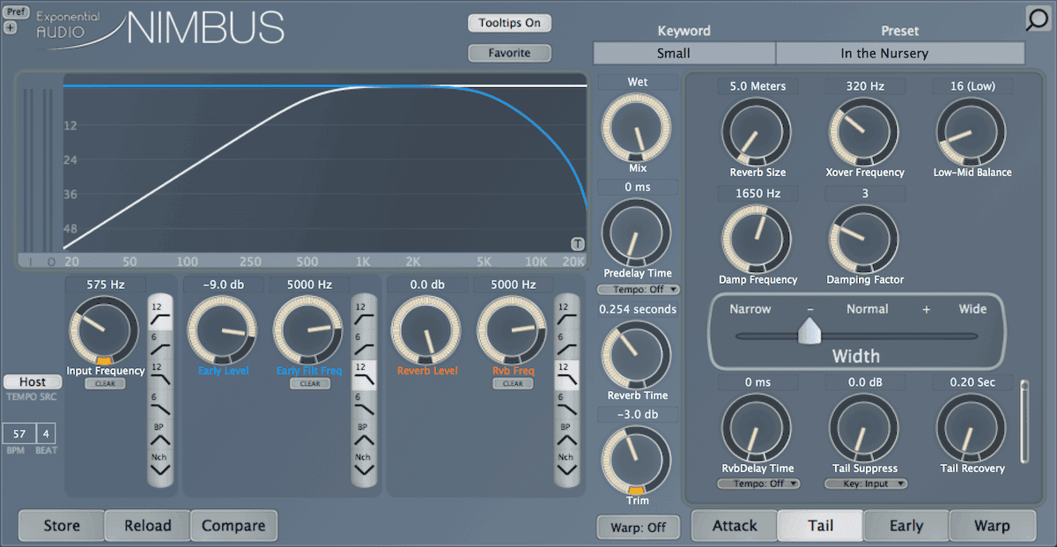
Task: Switch to the Attack tab
Action: coord(735,526)
